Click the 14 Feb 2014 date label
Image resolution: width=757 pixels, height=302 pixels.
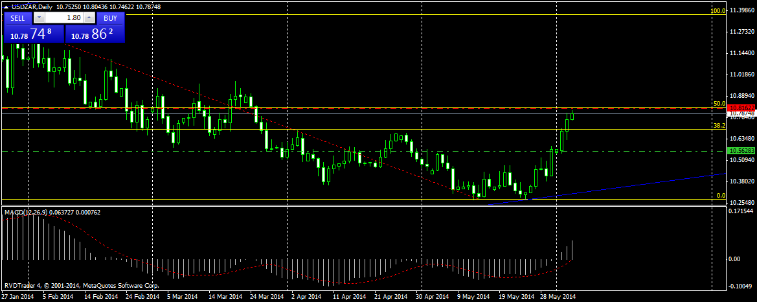tap(102, 296)
